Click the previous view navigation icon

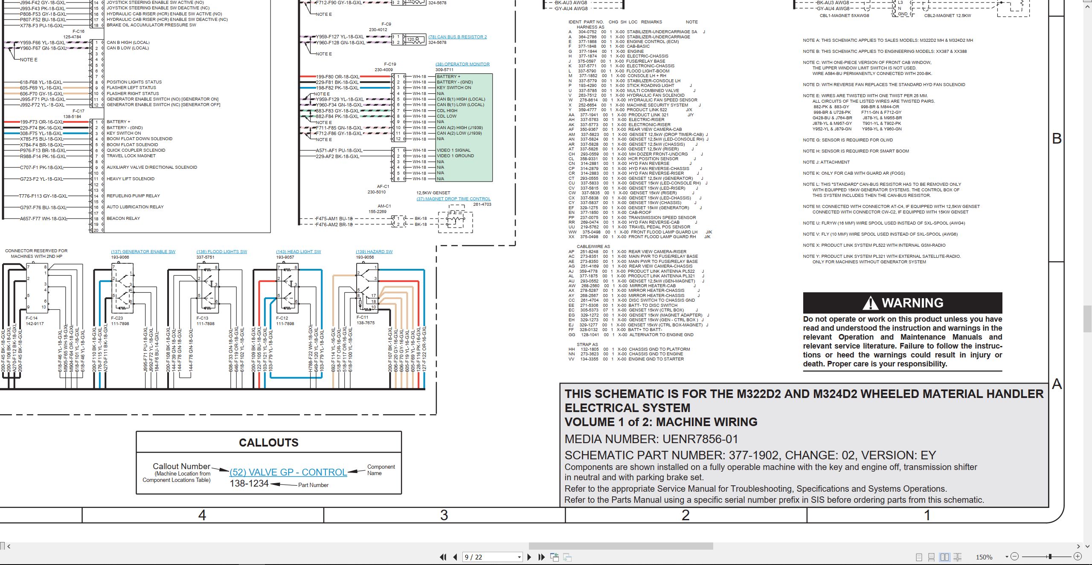point(555,557)
